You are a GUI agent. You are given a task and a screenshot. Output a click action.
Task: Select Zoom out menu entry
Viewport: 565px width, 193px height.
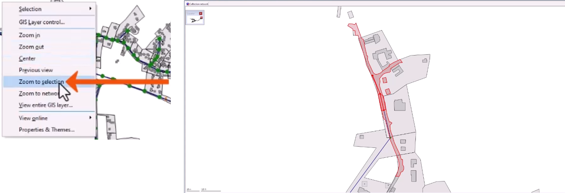[x=49, y=47]
